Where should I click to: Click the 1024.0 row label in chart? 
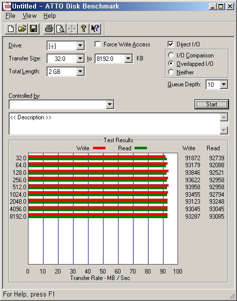[x=18, y=195]
